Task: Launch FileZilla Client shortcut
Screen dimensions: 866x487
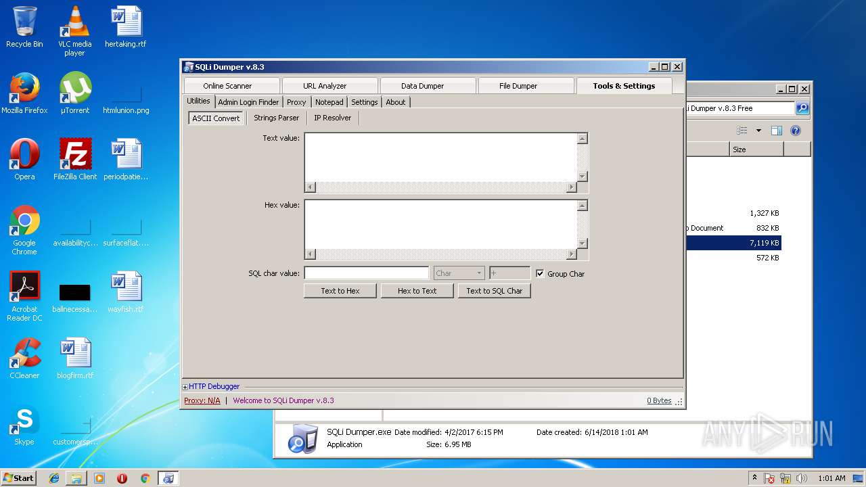Action: point(75,160)
